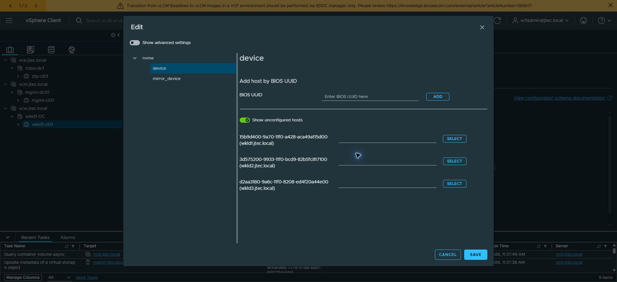Open the VMs and Templates inventory view
This screenshot has width=617, height=282.
pos(31,50)
